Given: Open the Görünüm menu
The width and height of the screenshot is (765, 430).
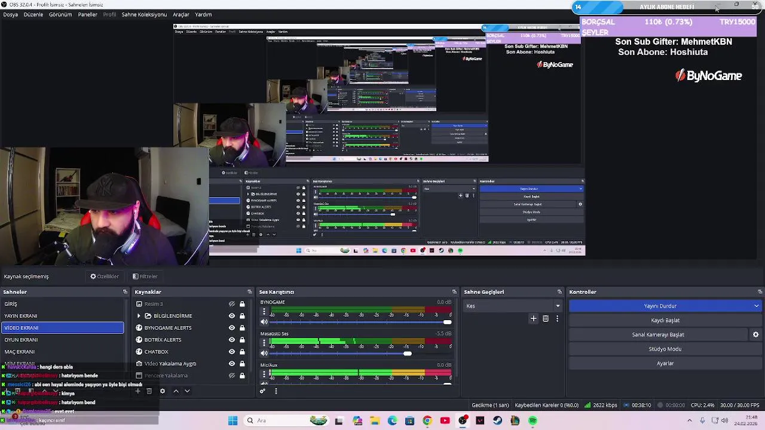Looking at the screenshot, I should coord(60,14).
